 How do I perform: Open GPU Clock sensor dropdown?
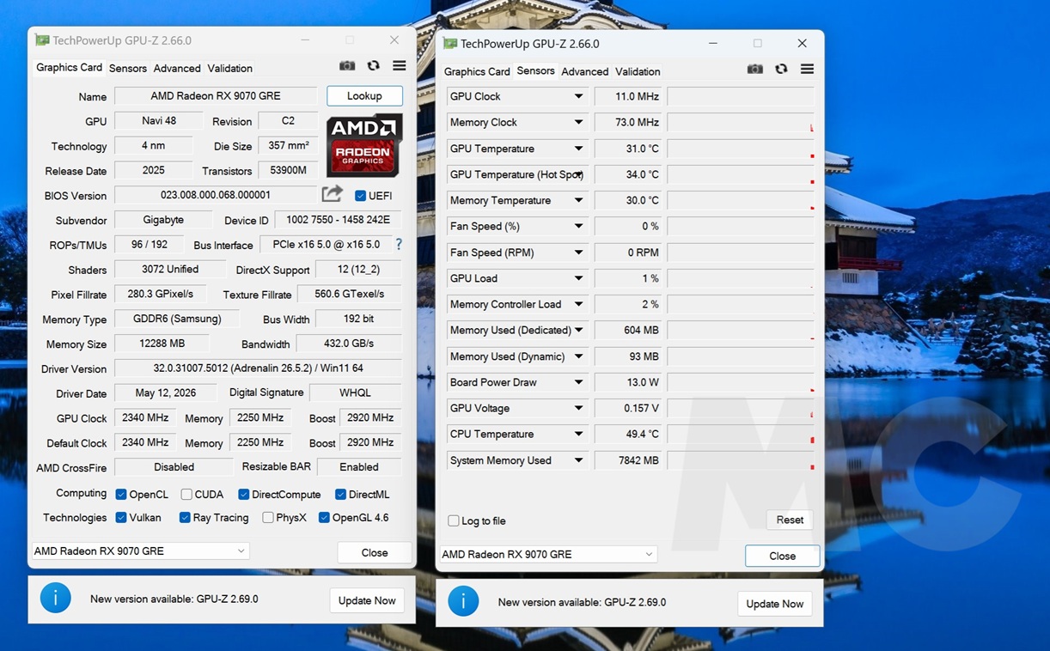[578, 96]
